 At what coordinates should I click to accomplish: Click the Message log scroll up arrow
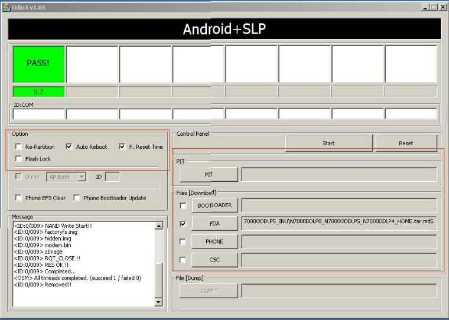[x=159, y=226]
